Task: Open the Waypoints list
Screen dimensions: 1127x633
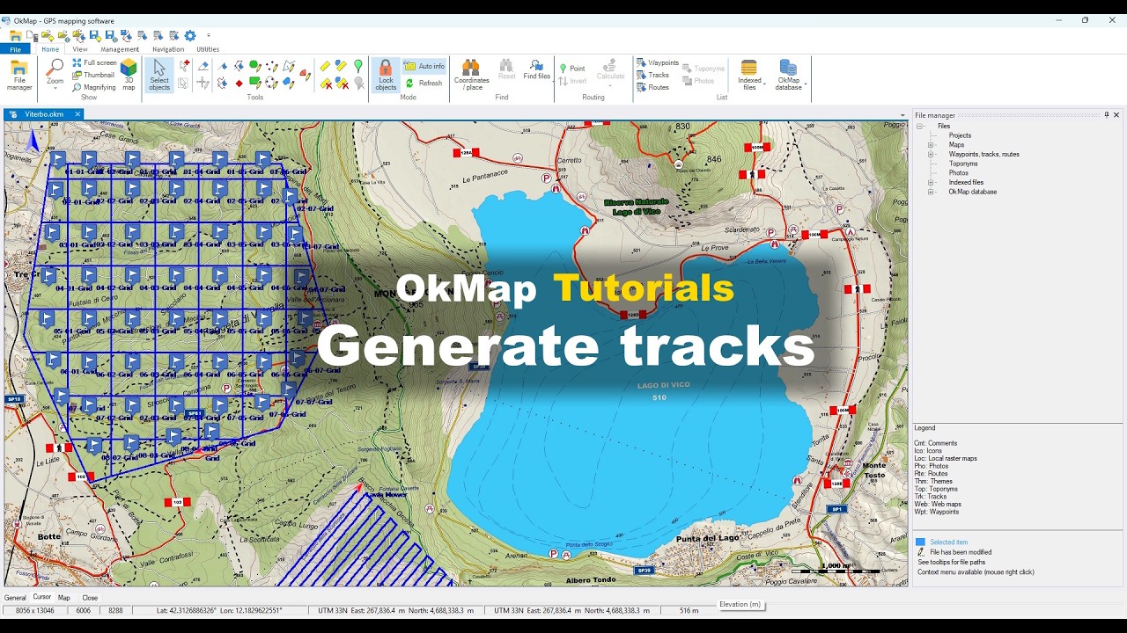Action: (658, 63)
